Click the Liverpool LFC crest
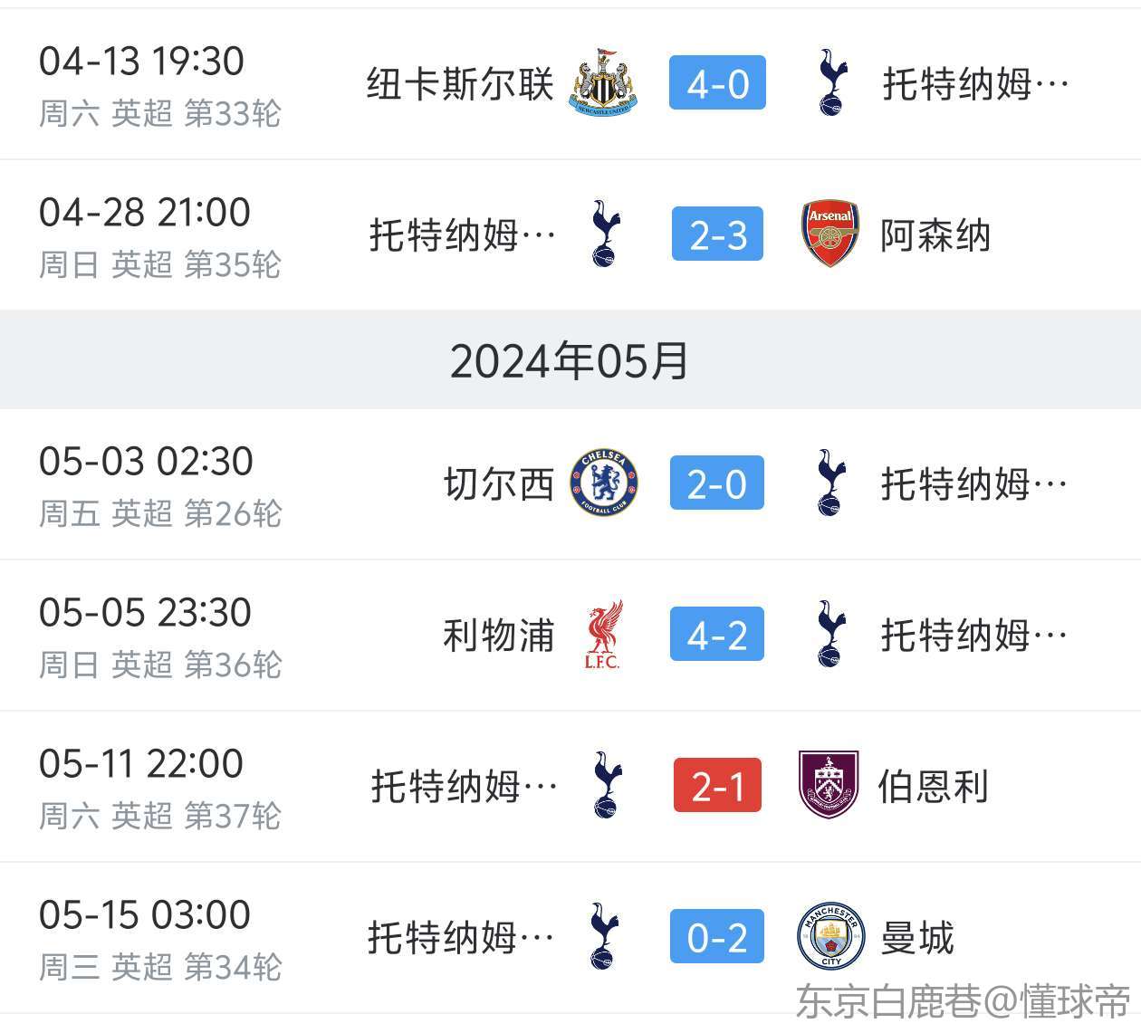This screenshot has height=1033, width=1141. [603, 635]
